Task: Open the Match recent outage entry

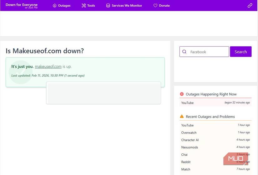Action: pos(215,169)
